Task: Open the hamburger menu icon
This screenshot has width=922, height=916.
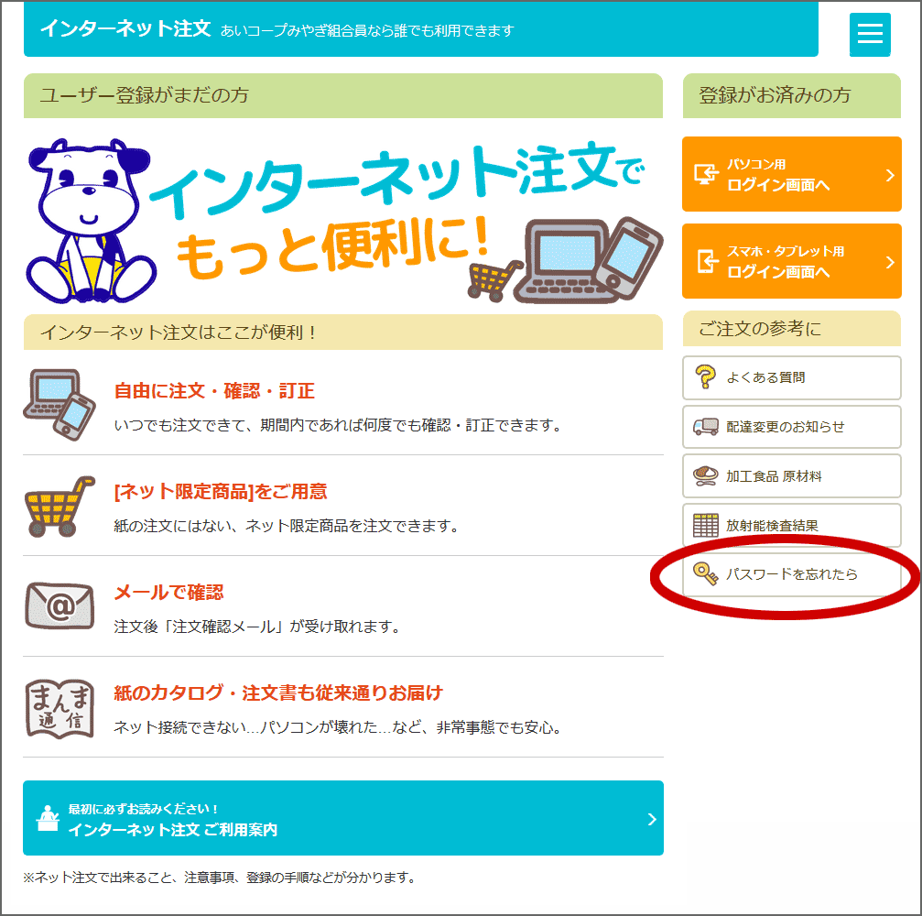Action: click(x=870, y=34)
